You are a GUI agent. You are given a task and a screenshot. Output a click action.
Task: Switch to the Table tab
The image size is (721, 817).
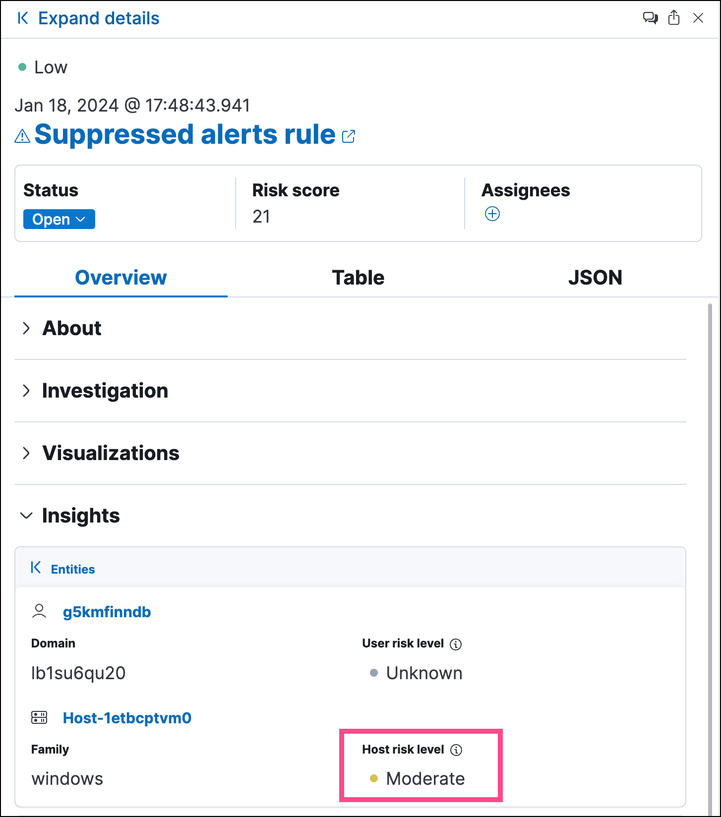point(358,278)
